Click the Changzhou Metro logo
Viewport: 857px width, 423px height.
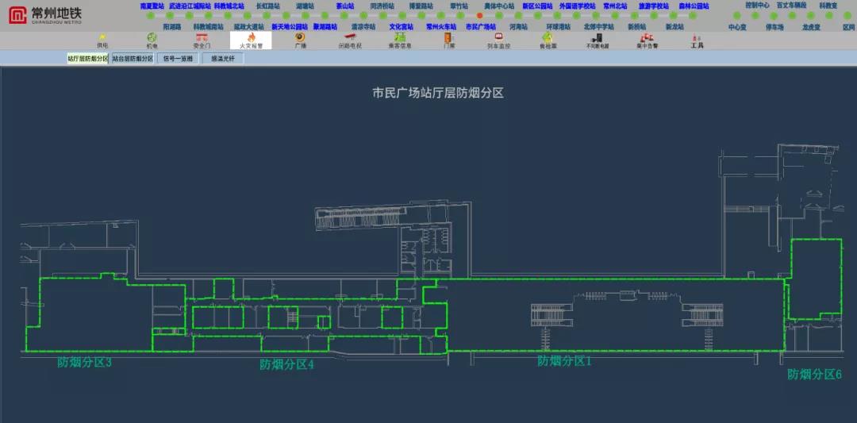click(x=45, y=15)
